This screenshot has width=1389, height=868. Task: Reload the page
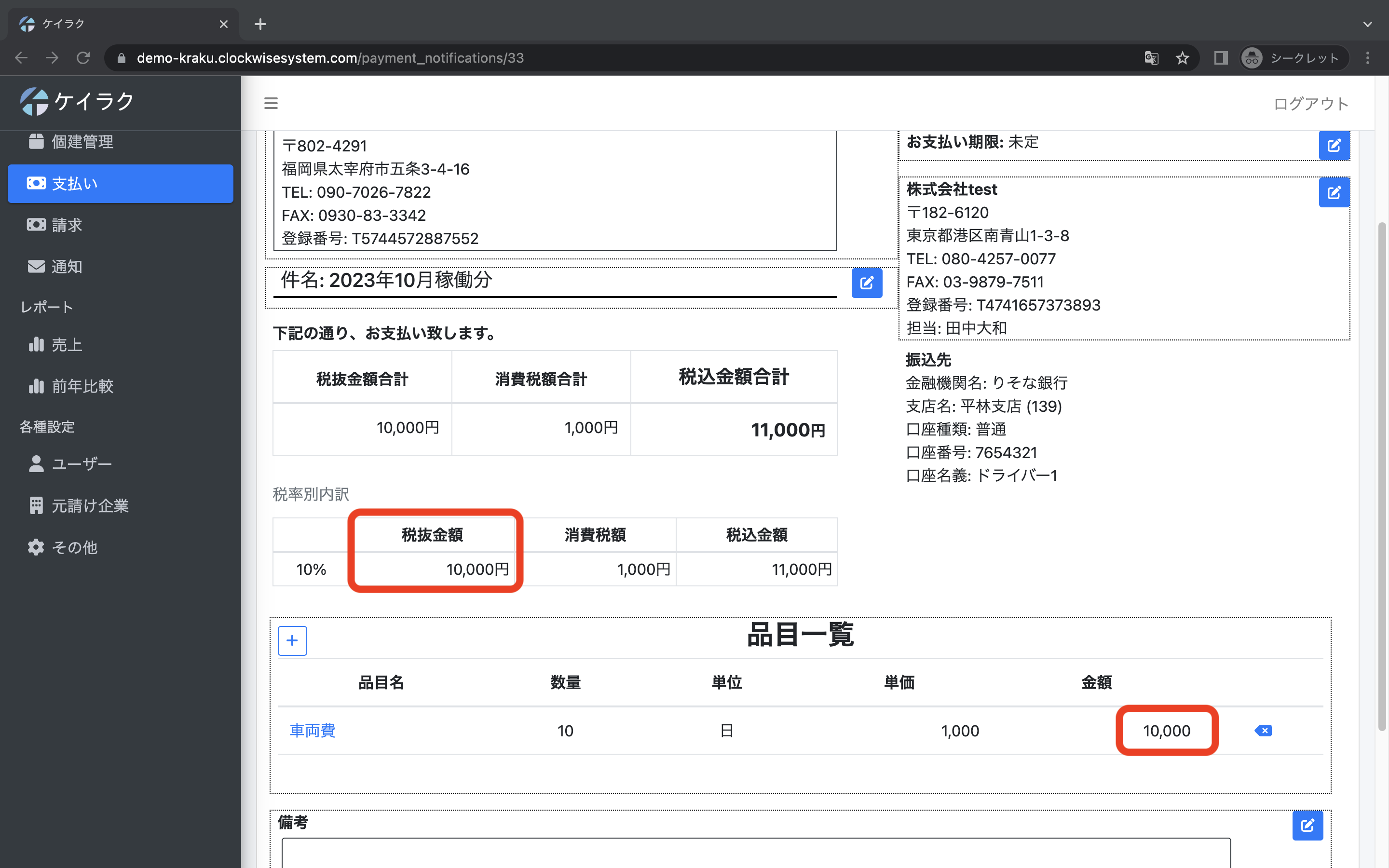click(x=83, y=58)
